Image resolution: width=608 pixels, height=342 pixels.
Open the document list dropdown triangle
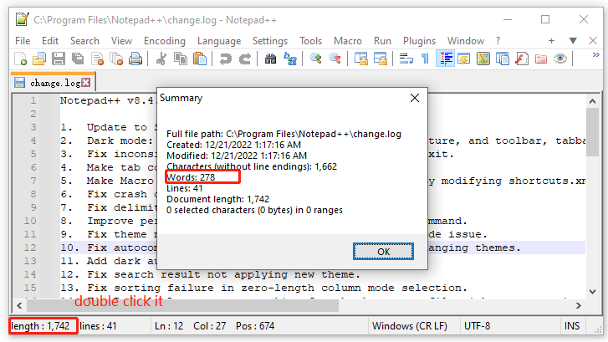point(573,41)
